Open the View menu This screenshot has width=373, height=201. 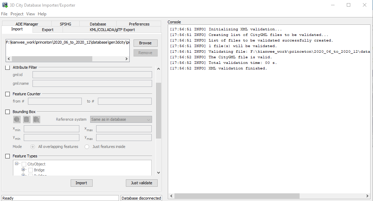pos(30,14)
